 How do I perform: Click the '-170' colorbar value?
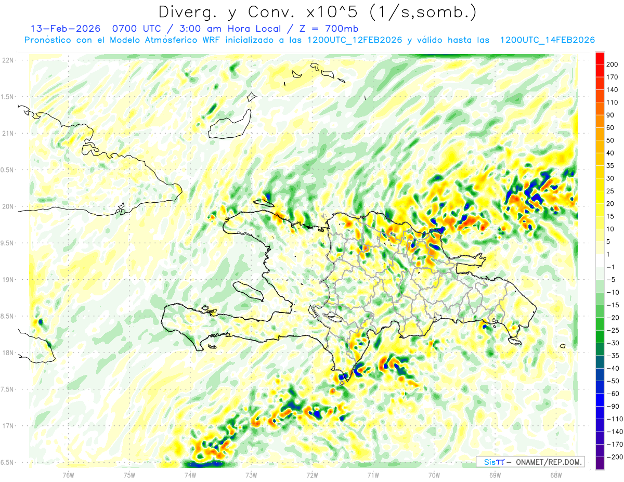614,444
